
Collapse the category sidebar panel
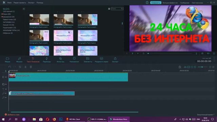click(24, 9)
